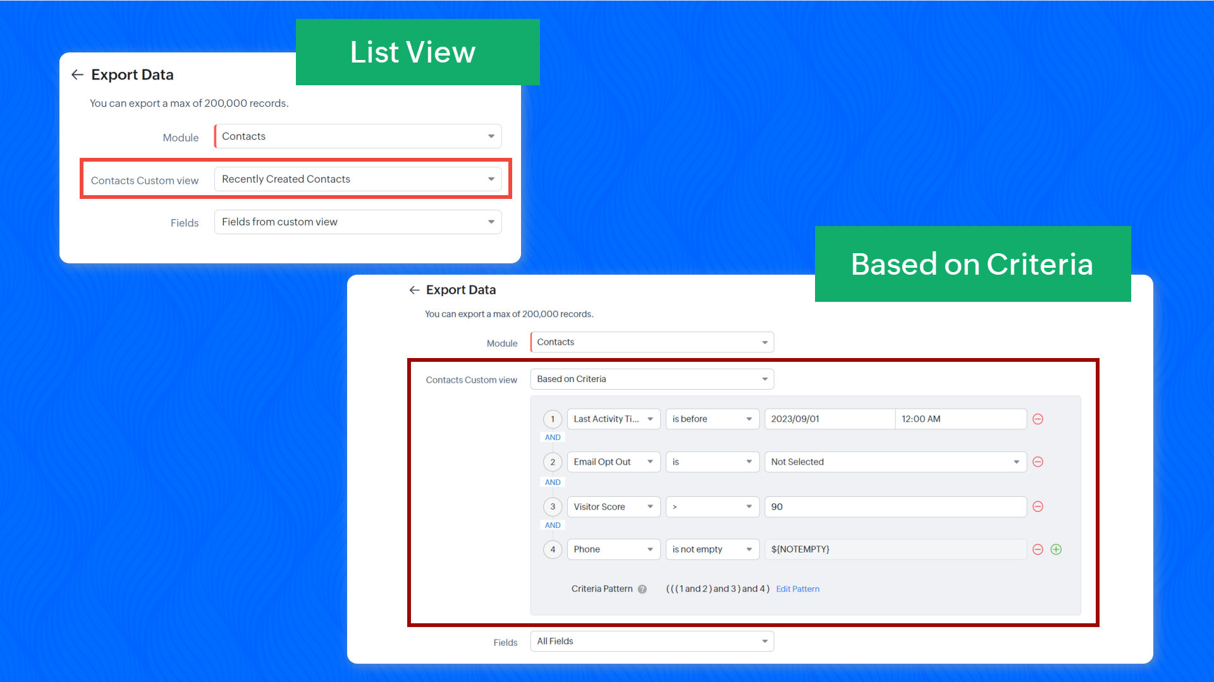Image resolution: width=1214 pixels, height=682 pixels.
Task: Click the 2023/09/01 date field
Action: pos(829,419)
